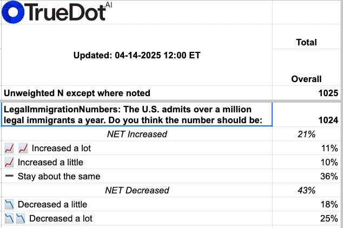This screenshot has width=343, height=228.
Task: Click the upward chart icon beside Increased a little
Action: (9, 162)
